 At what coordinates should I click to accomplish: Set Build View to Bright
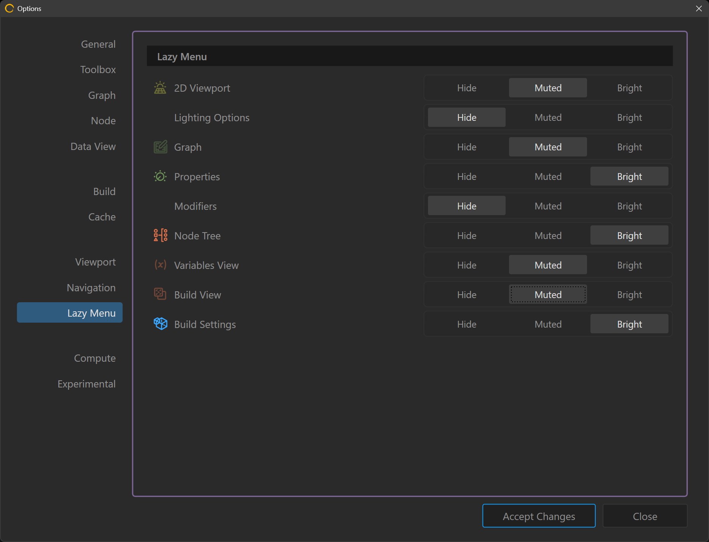click(629, 295)
